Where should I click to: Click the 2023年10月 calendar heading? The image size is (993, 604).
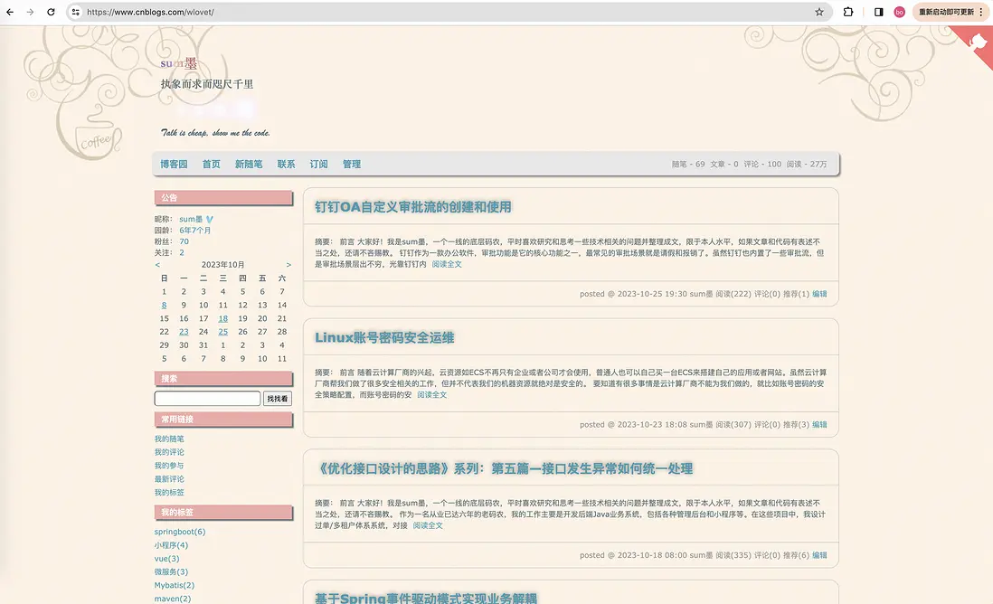point(222,265)
